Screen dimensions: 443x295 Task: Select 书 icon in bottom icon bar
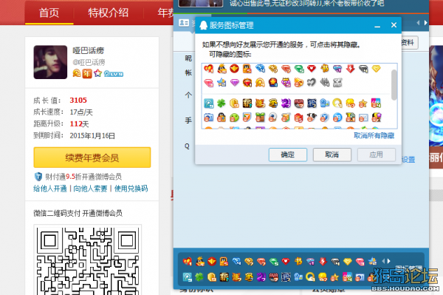tap(298, 261)
